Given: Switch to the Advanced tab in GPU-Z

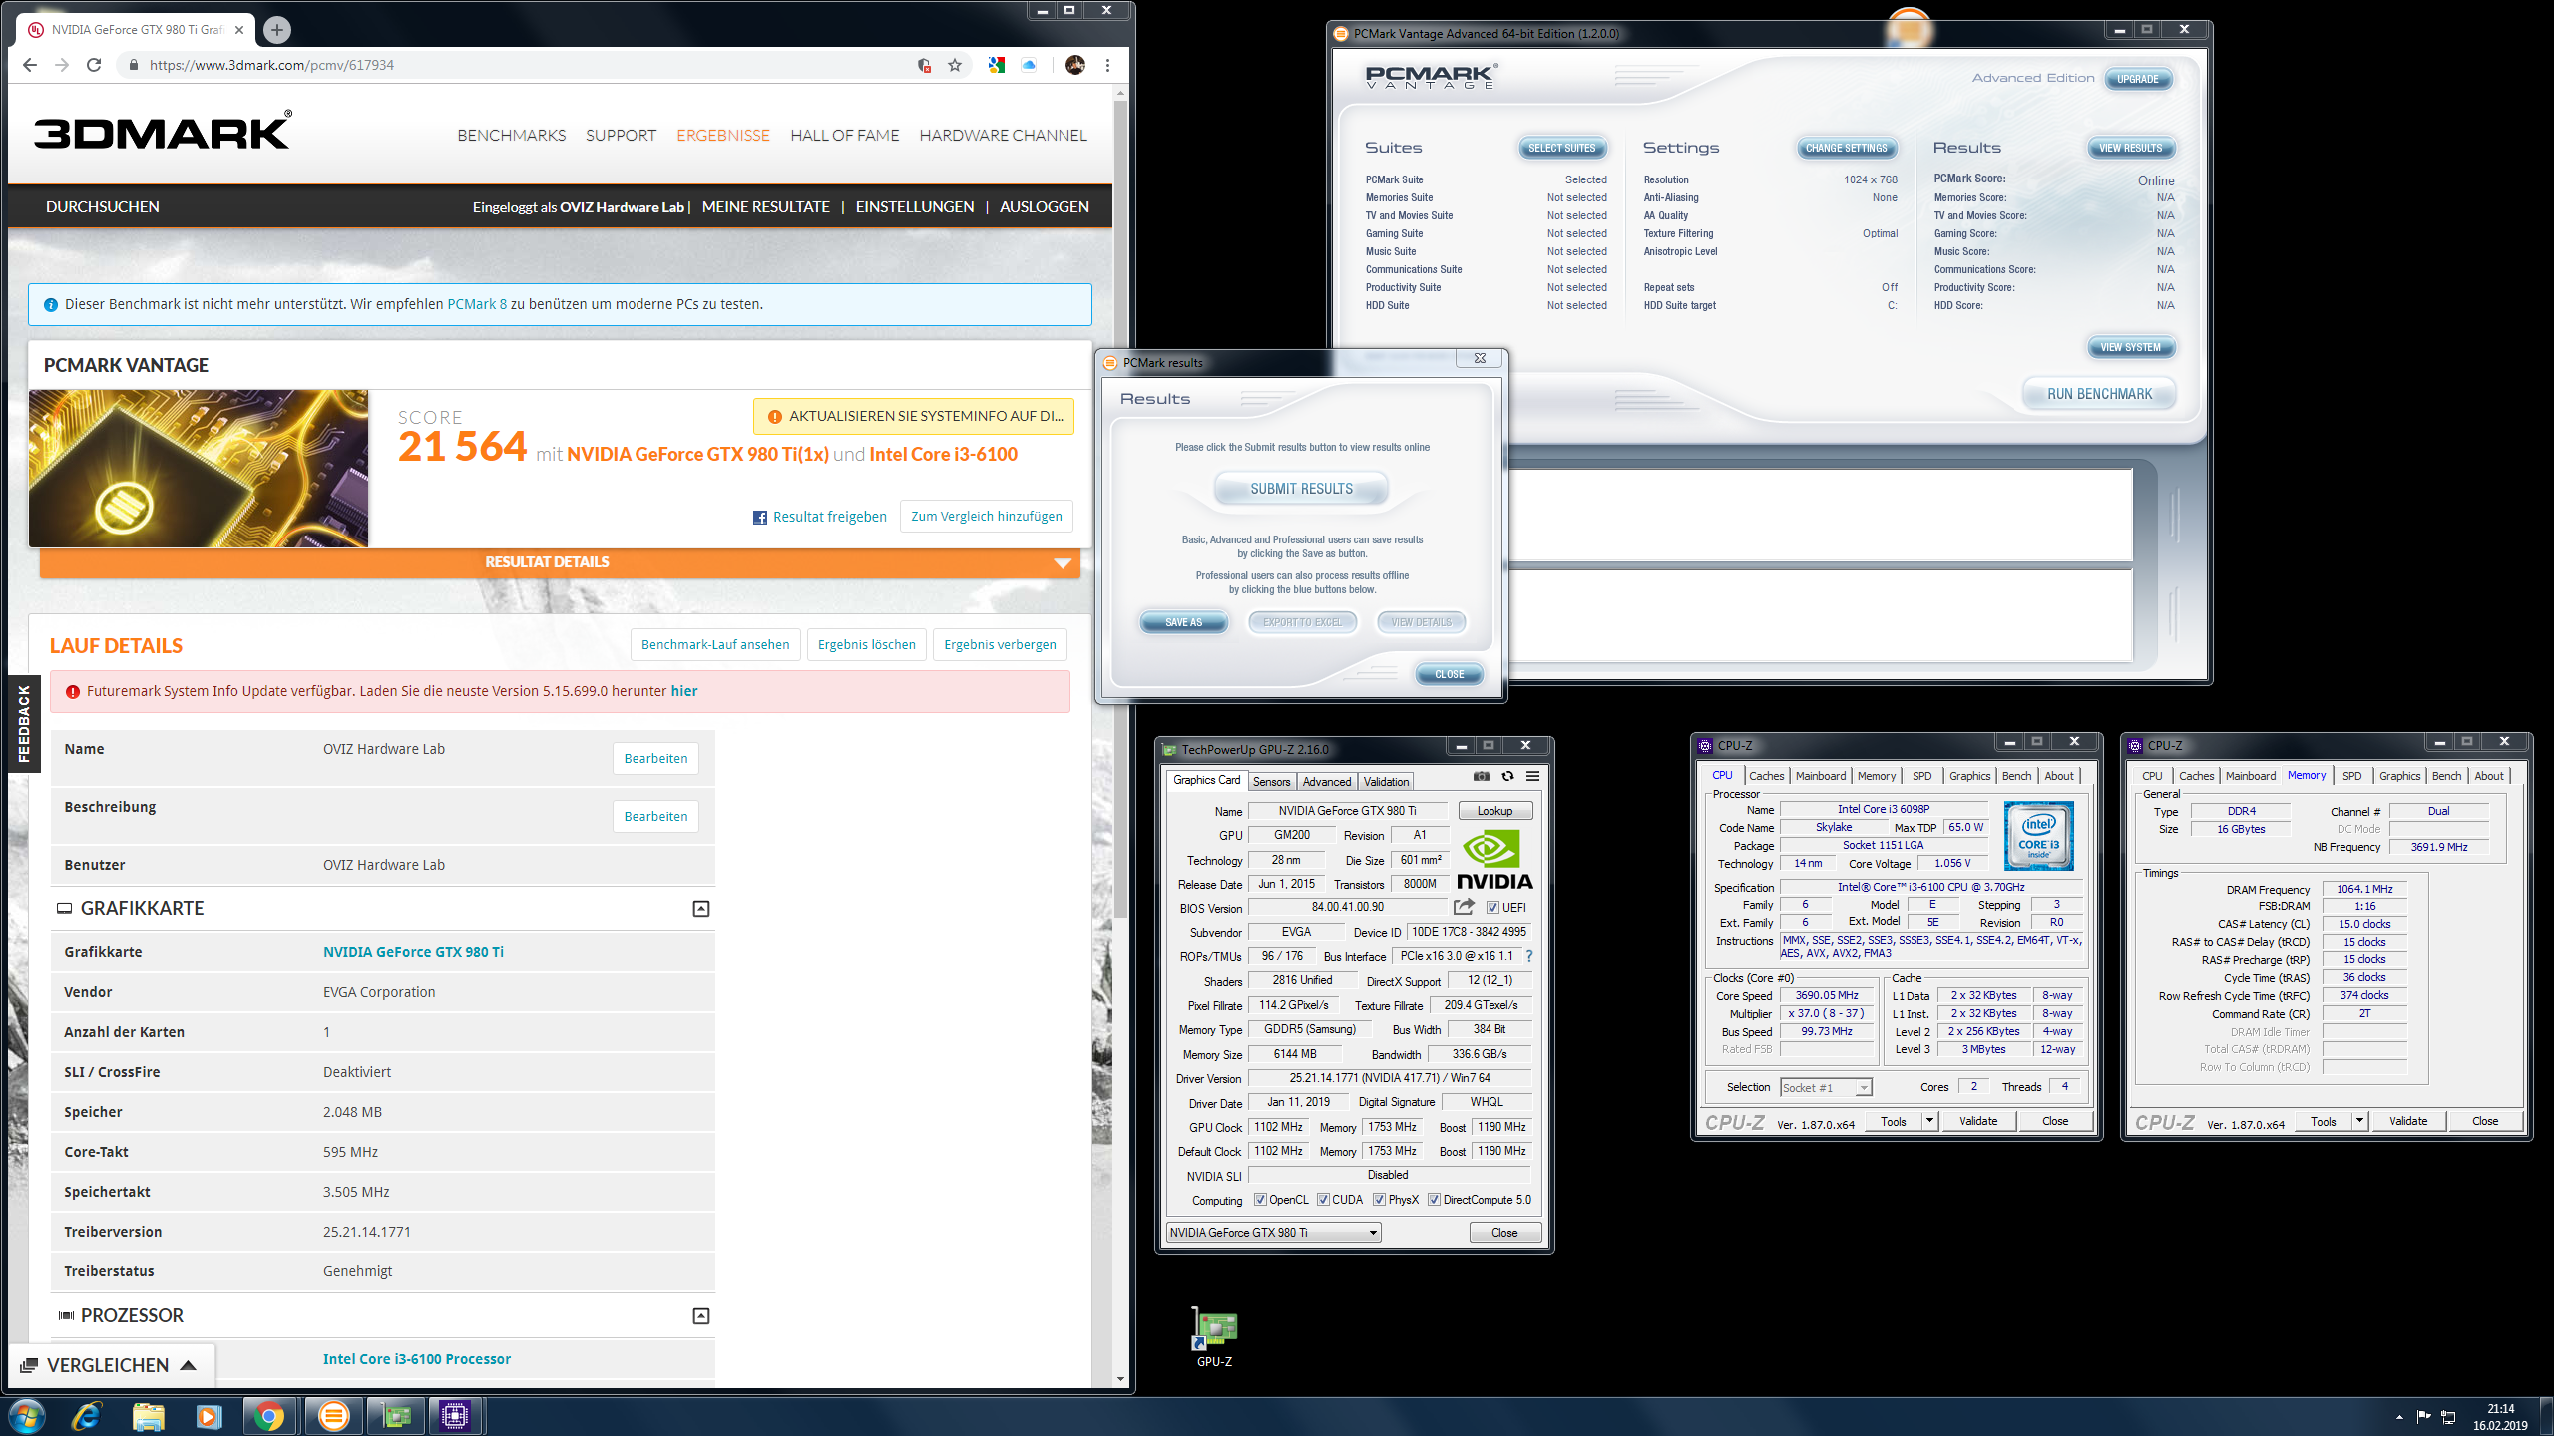Looking at the screenshot, I should pos(1326,782).
